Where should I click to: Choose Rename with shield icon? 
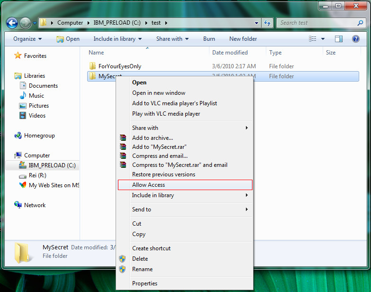185,269
